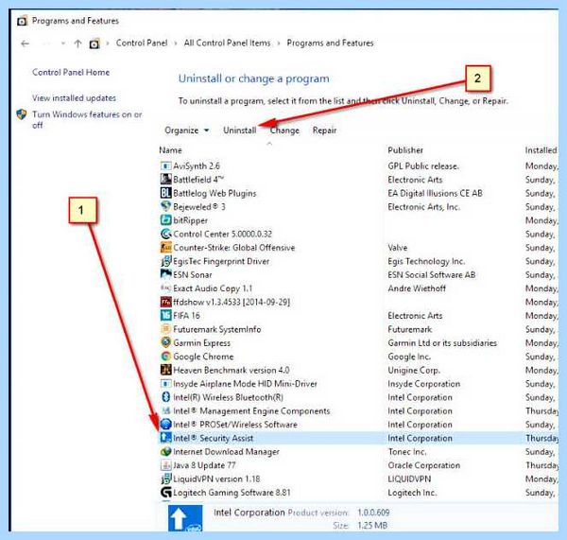Image resolution: width=567 pixels, height=540 pixels.
Task: Click Repair in the toolbar
Action: click(x=324, y=131)
